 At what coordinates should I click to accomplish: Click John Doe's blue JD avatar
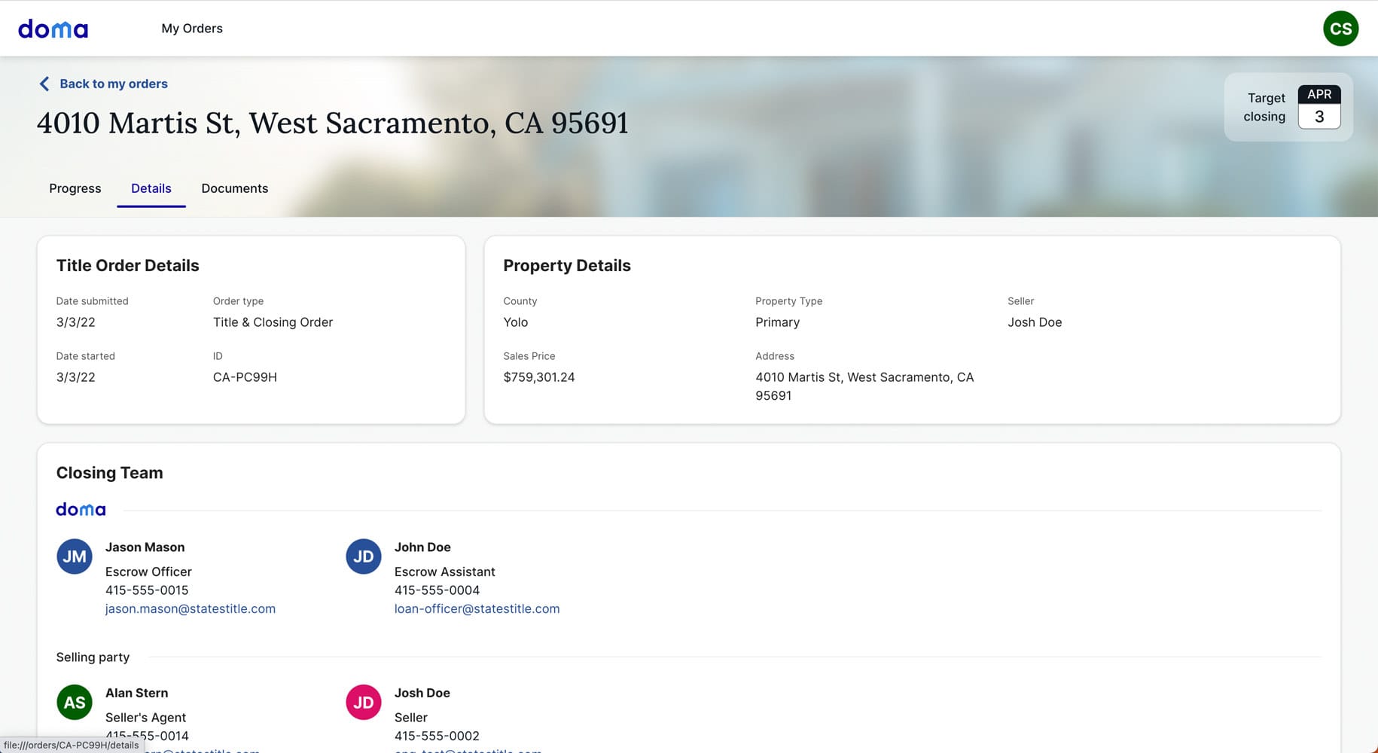[x=364, y=556]
